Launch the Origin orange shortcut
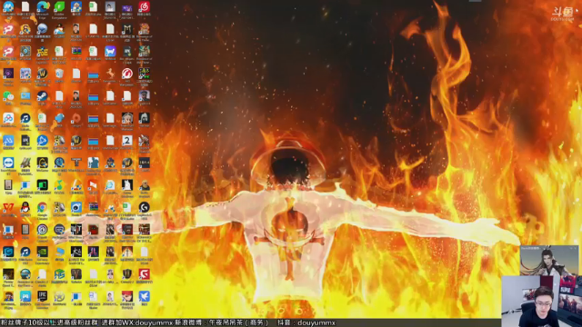The image size is (582, 327). pos(76,119)
